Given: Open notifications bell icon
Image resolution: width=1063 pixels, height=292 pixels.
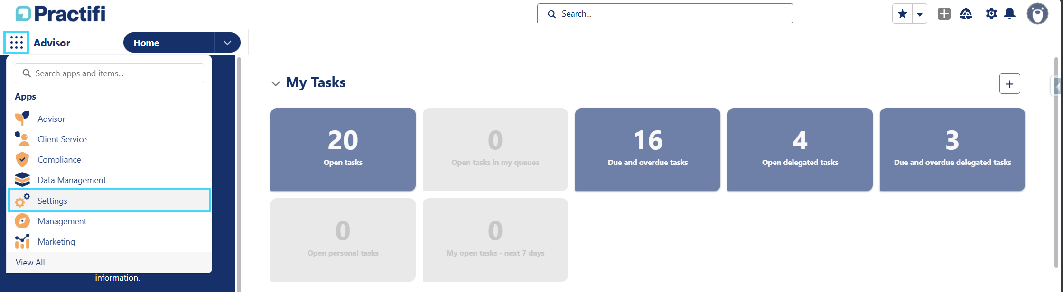Looking at the screenshot, I should coord(1010,14).
